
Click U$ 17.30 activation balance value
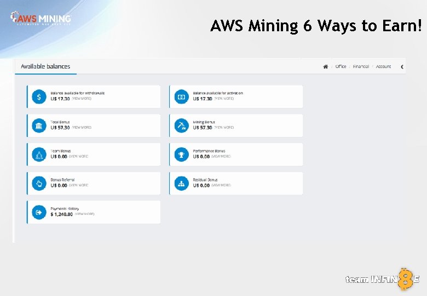click(203, 99)
